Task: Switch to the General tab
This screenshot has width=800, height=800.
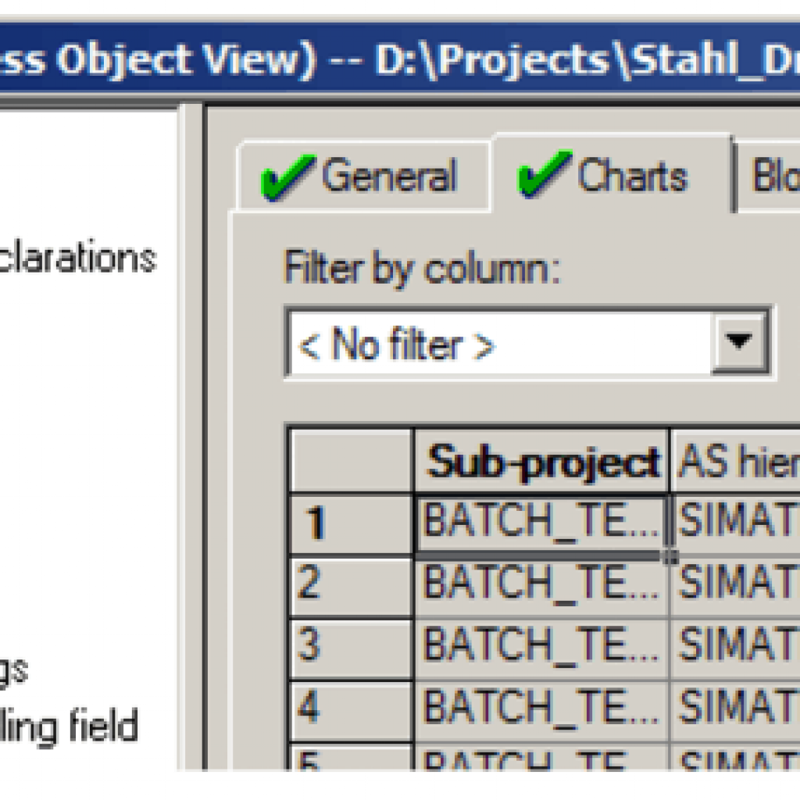Action: (x=363, y=176)
